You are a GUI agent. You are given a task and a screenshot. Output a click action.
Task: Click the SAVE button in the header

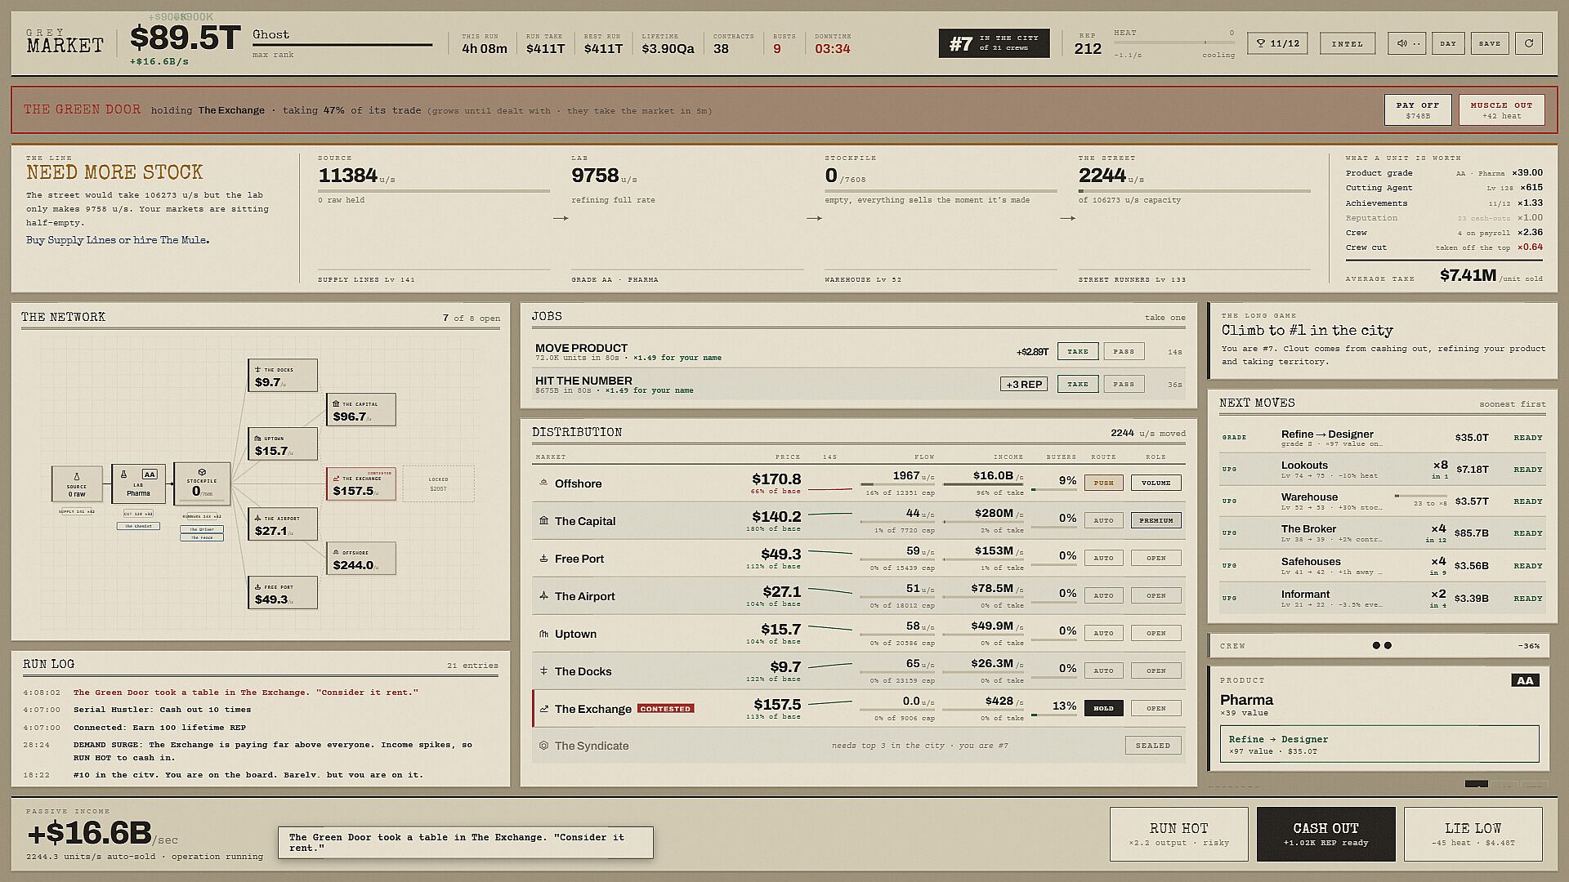click(1489, 43)
